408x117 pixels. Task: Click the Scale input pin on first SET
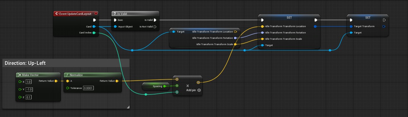[262, 39]
